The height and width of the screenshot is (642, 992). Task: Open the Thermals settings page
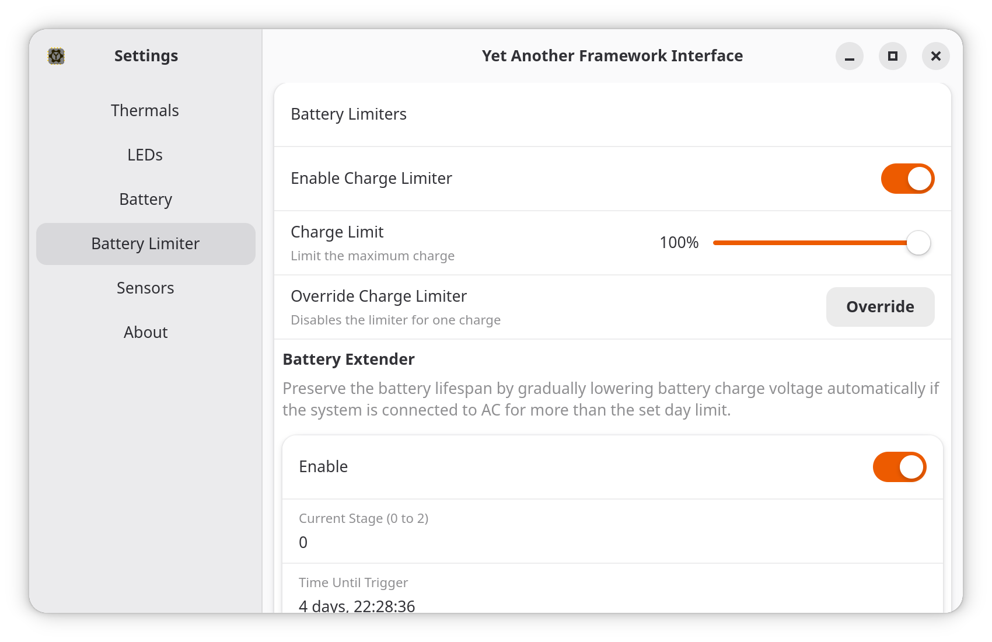tap(145, 110)
